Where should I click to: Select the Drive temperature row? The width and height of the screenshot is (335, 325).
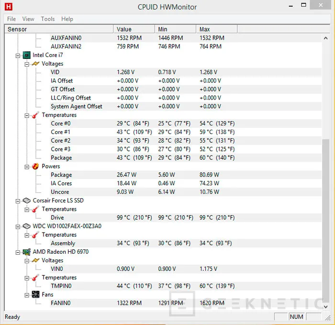pos(186,217)
